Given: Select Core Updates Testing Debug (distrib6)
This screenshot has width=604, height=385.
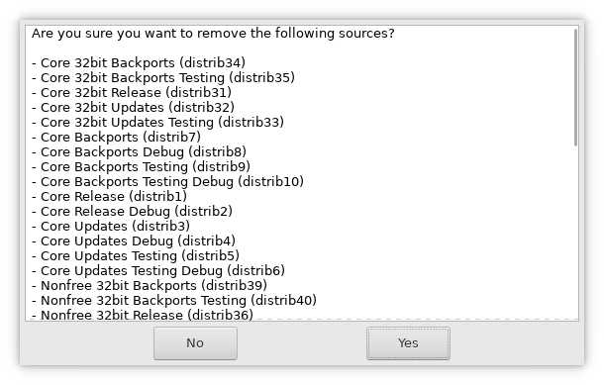Looking at the screenshot, I should pyautogui.click(x=158, y=271).
